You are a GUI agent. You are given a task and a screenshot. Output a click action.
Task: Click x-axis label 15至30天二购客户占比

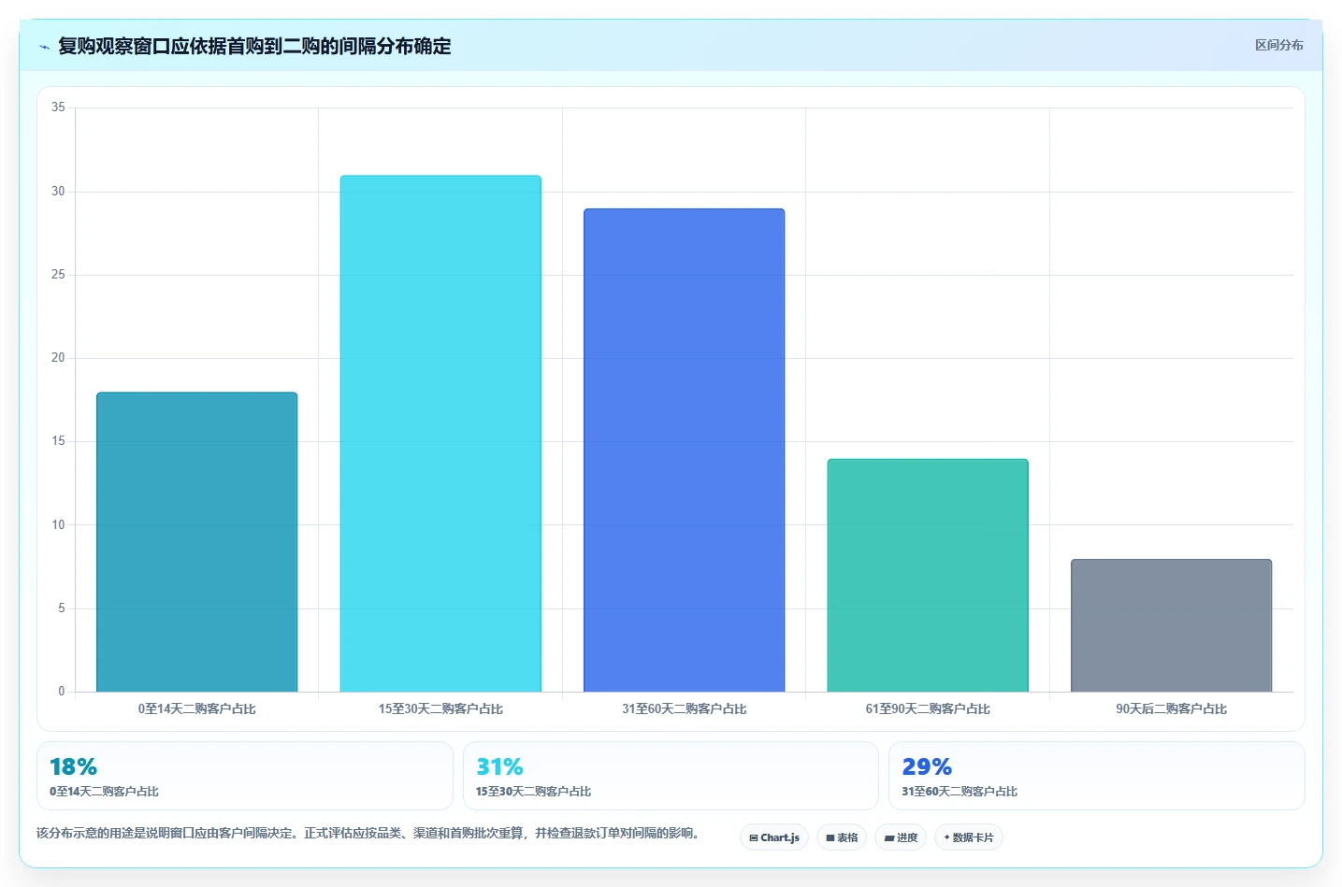pos(440,708)
